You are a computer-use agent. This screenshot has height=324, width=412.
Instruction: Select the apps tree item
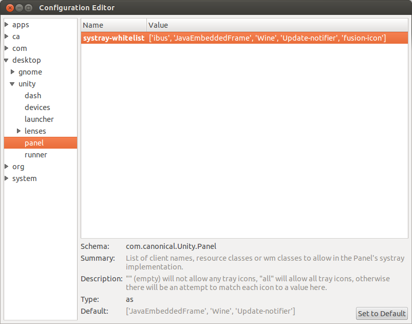(x=21, y=25)
